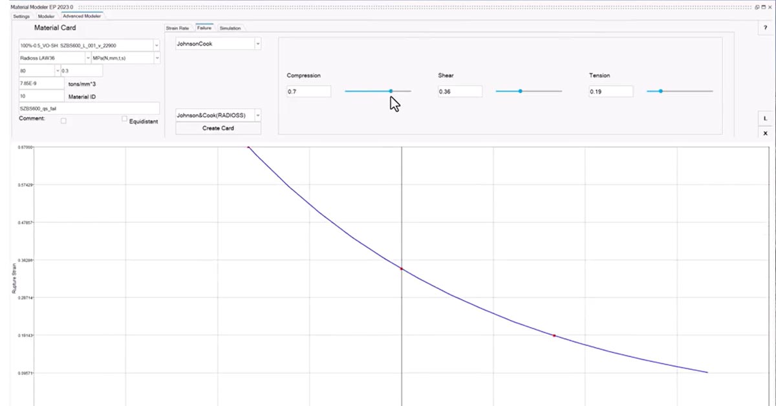Click the Shear slider handle
The image size is (776, 406).
(x=520, y=91)
